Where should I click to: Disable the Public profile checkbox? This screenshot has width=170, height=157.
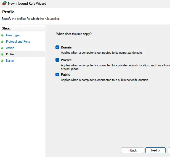pos(57,75)
